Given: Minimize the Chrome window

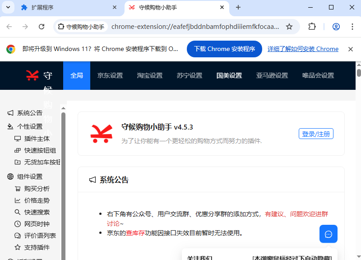Looking at the screenshot, I should 310,8.
